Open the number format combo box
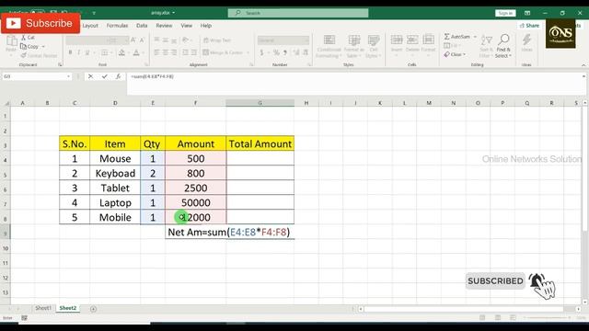 point(283,40)
